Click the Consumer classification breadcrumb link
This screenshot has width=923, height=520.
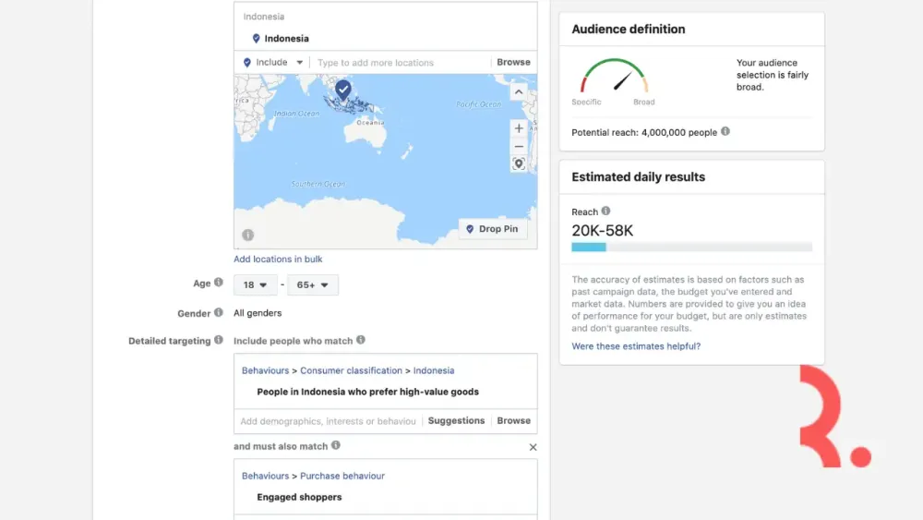[x=351, y=370]
